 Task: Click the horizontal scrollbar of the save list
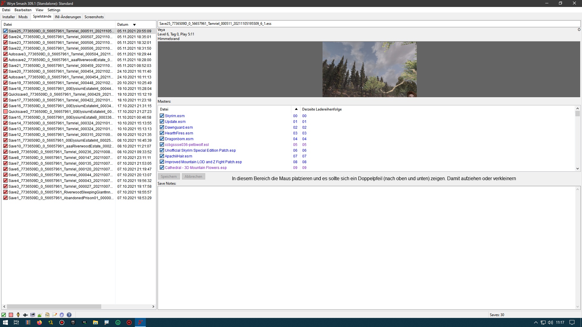tap(54, 307)
